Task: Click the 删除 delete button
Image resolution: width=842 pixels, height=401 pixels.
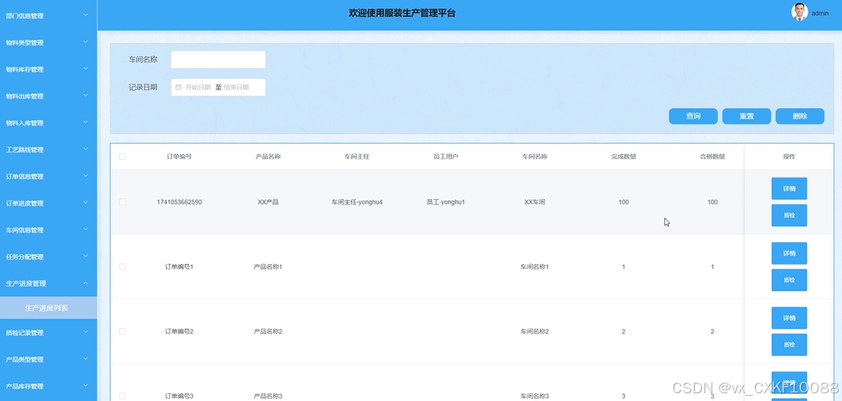Action: pos(800,116)
